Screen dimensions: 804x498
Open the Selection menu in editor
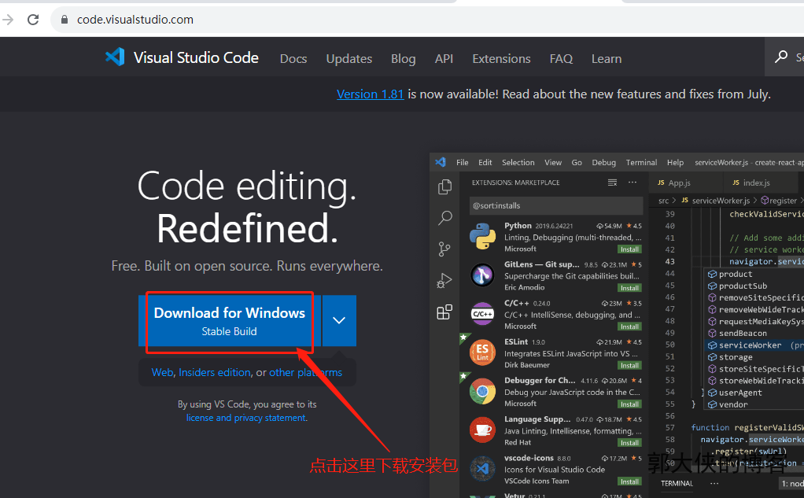(x=518, y=162)
